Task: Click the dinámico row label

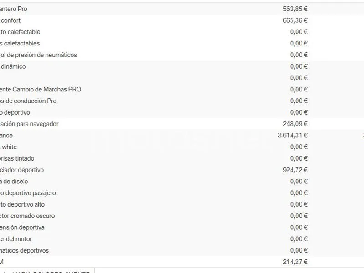Action: coord(13,66)
